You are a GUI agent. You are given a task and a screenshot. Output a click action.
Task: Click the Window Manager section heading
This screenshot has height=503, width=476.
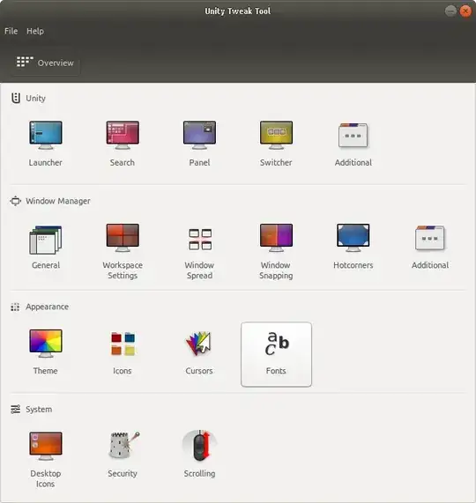click(x=58, y=201)
